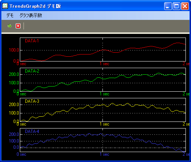Click the red X stop icon
The height and width of the screenshot is (162, 191).
[18, 26]
